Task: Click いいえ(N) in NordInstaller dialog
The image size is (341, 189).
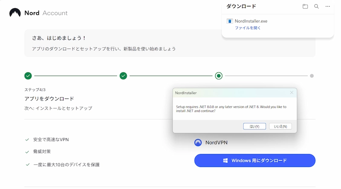Action: tap(280, 126)
